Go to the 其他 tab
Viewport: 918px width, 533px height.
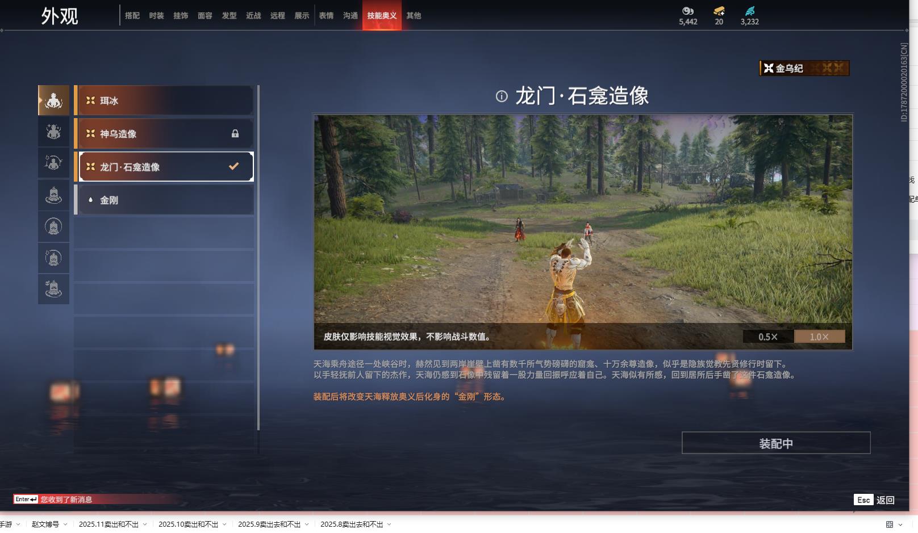414,16
